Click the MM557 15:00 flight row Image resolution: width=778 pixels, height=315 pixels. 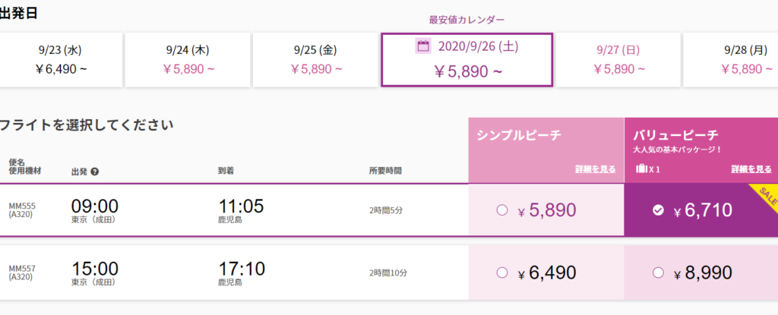coord(228,272)
